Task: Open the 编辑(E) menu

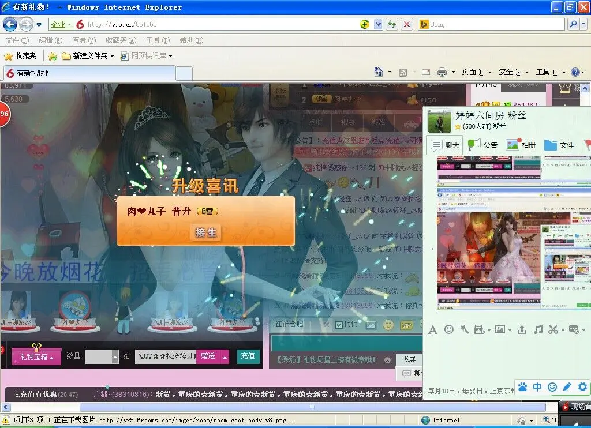Action: pos(51,40)
